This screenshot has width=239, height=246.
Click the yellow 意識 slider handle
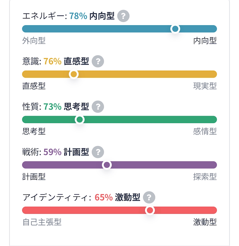click(74, 74)
